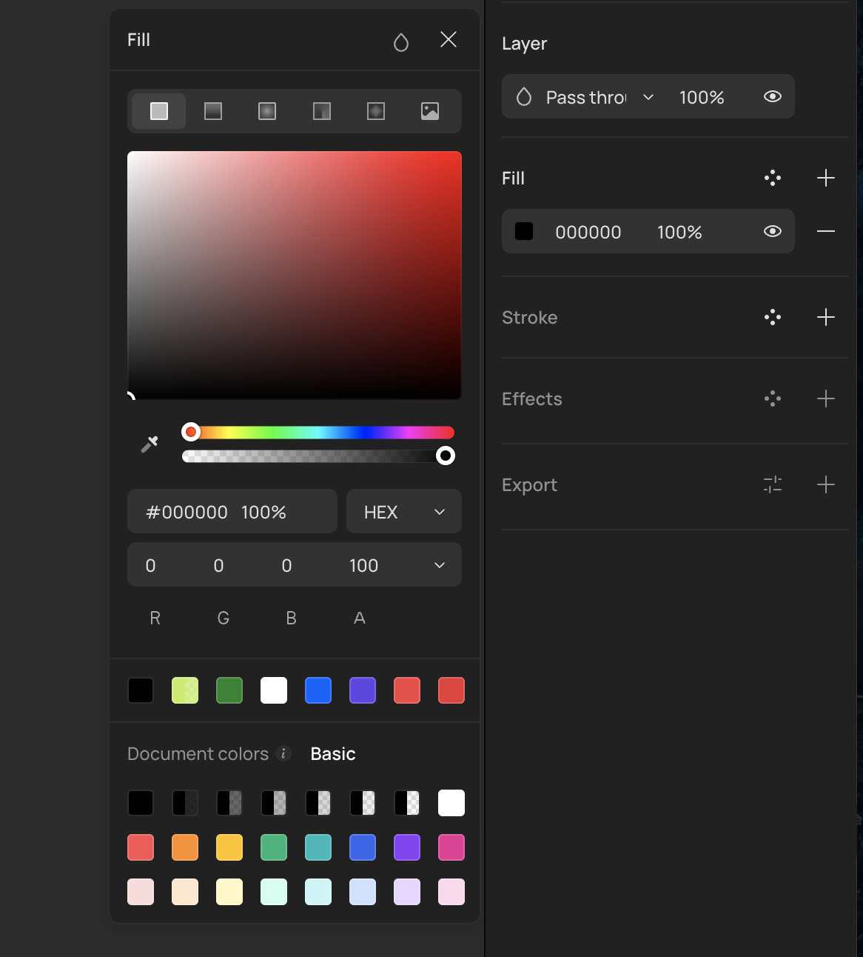Switch to Basic colors tab
The height and width of the screenshot is (957, 863).
(x=333, y=753)
